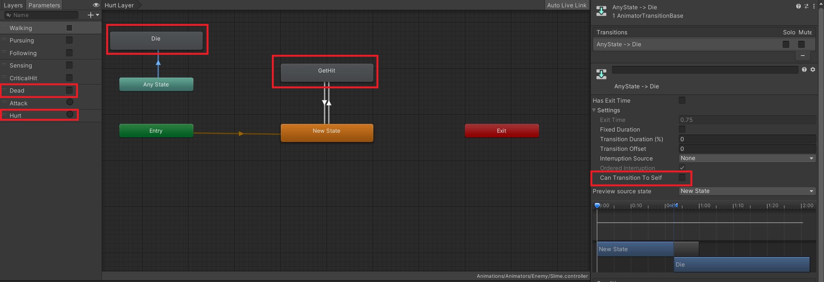
Task: Toggle the Pursuing parameter checkbox
Action: click(x=70, y=40)
